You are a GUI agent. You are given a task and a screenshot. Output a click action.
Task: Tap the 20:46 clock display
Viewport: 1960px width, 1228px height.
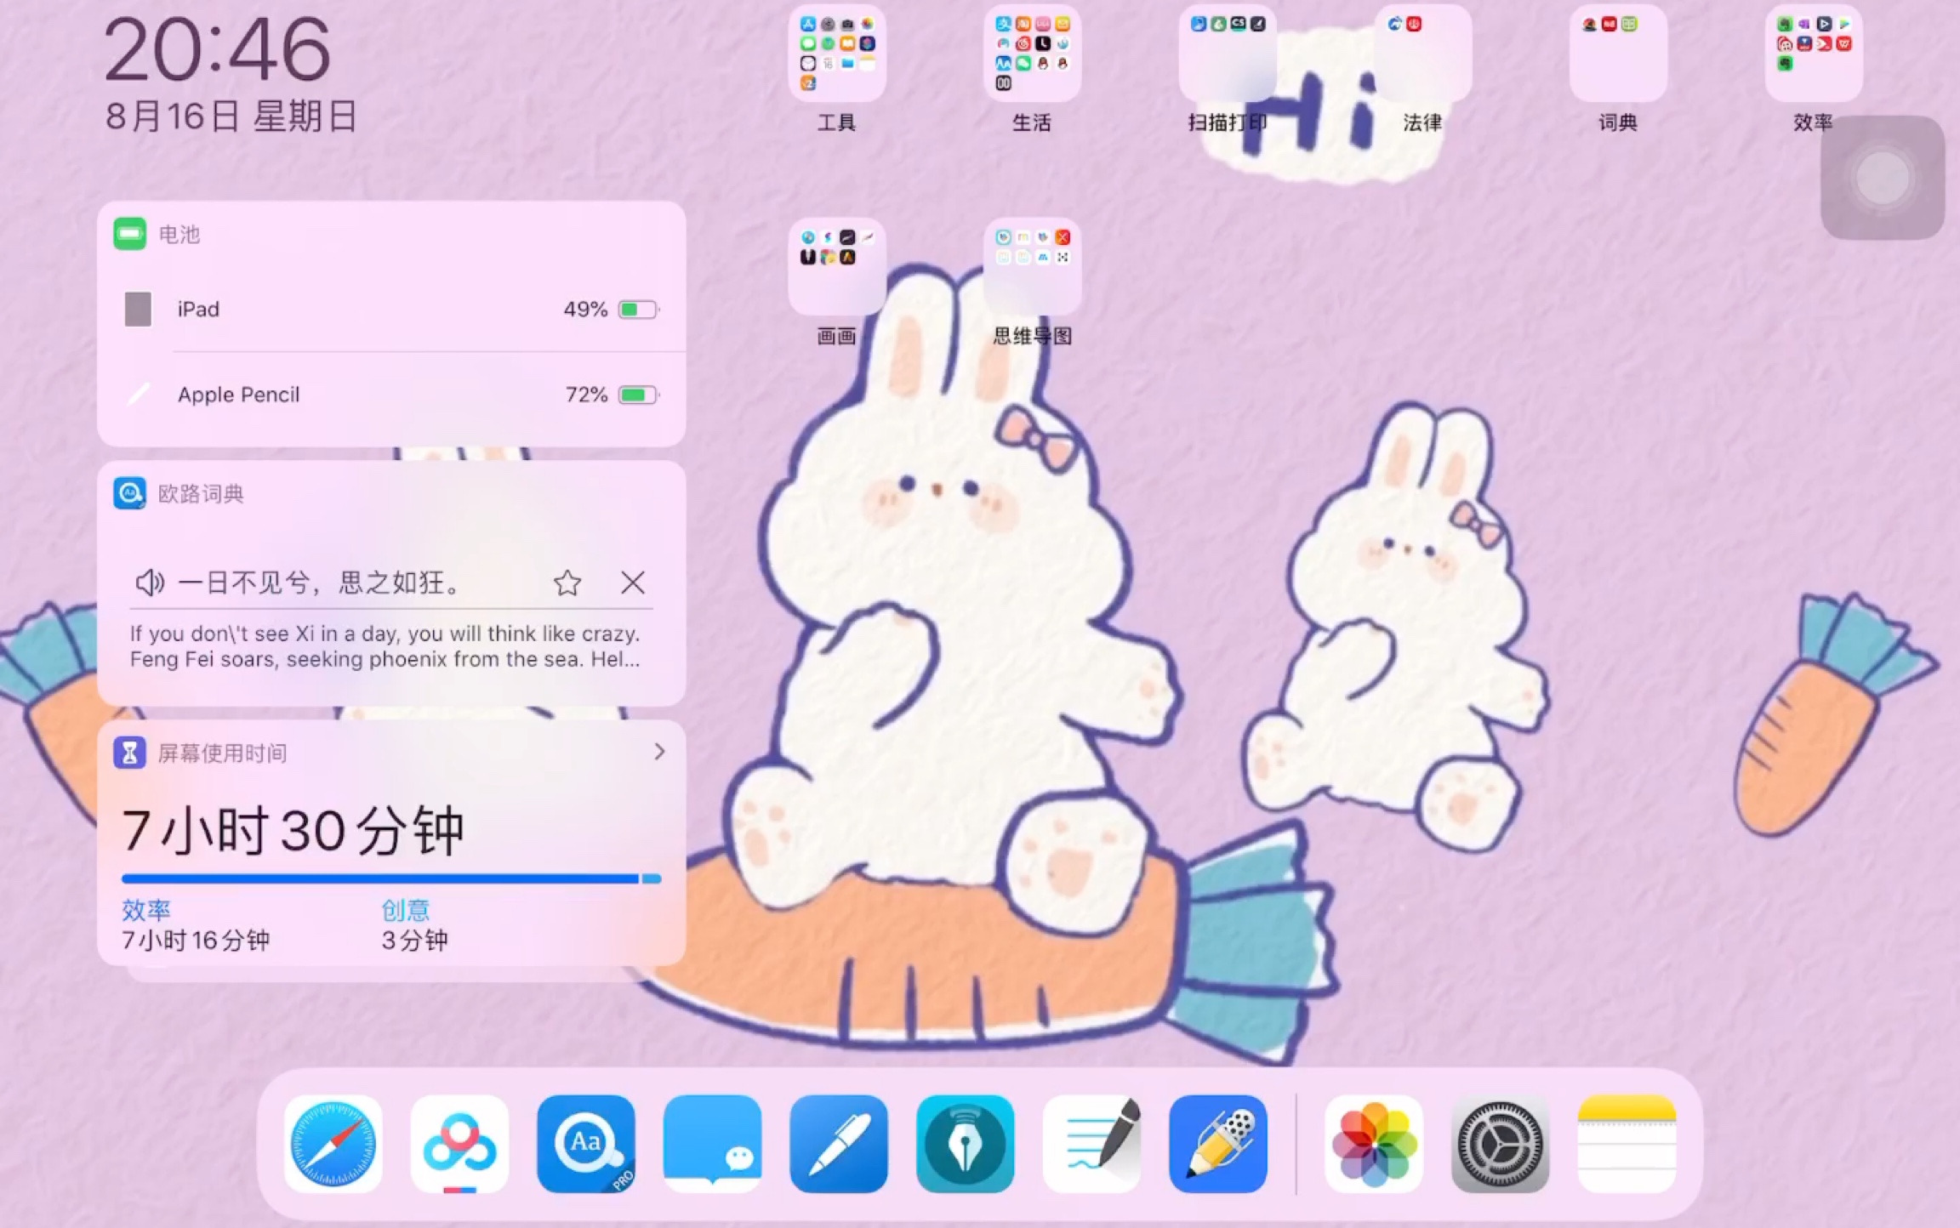pos(218,50)
